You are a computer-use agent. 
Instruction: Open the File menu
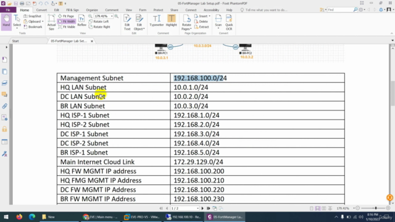coord(8,10)
